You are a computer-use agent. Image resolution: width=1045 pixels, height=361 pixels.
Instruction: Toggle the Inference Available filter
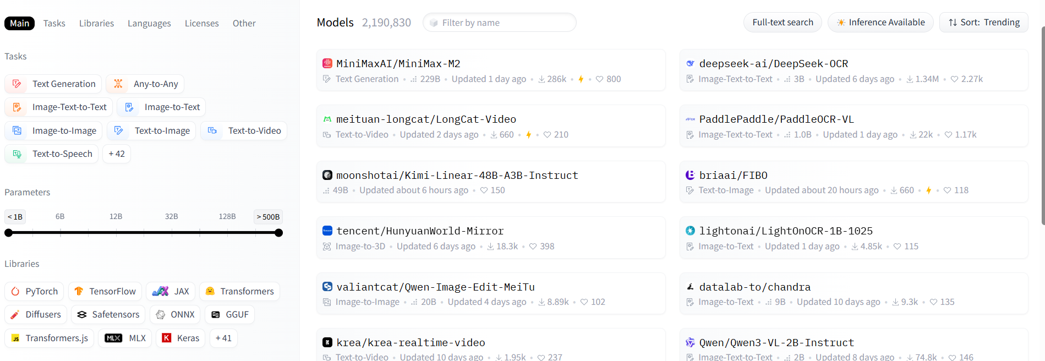[880, 23]
